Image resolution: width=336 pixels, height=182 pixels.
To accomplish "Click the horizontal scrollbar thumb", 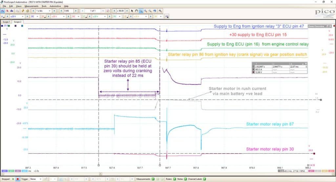I will point(100,174).
